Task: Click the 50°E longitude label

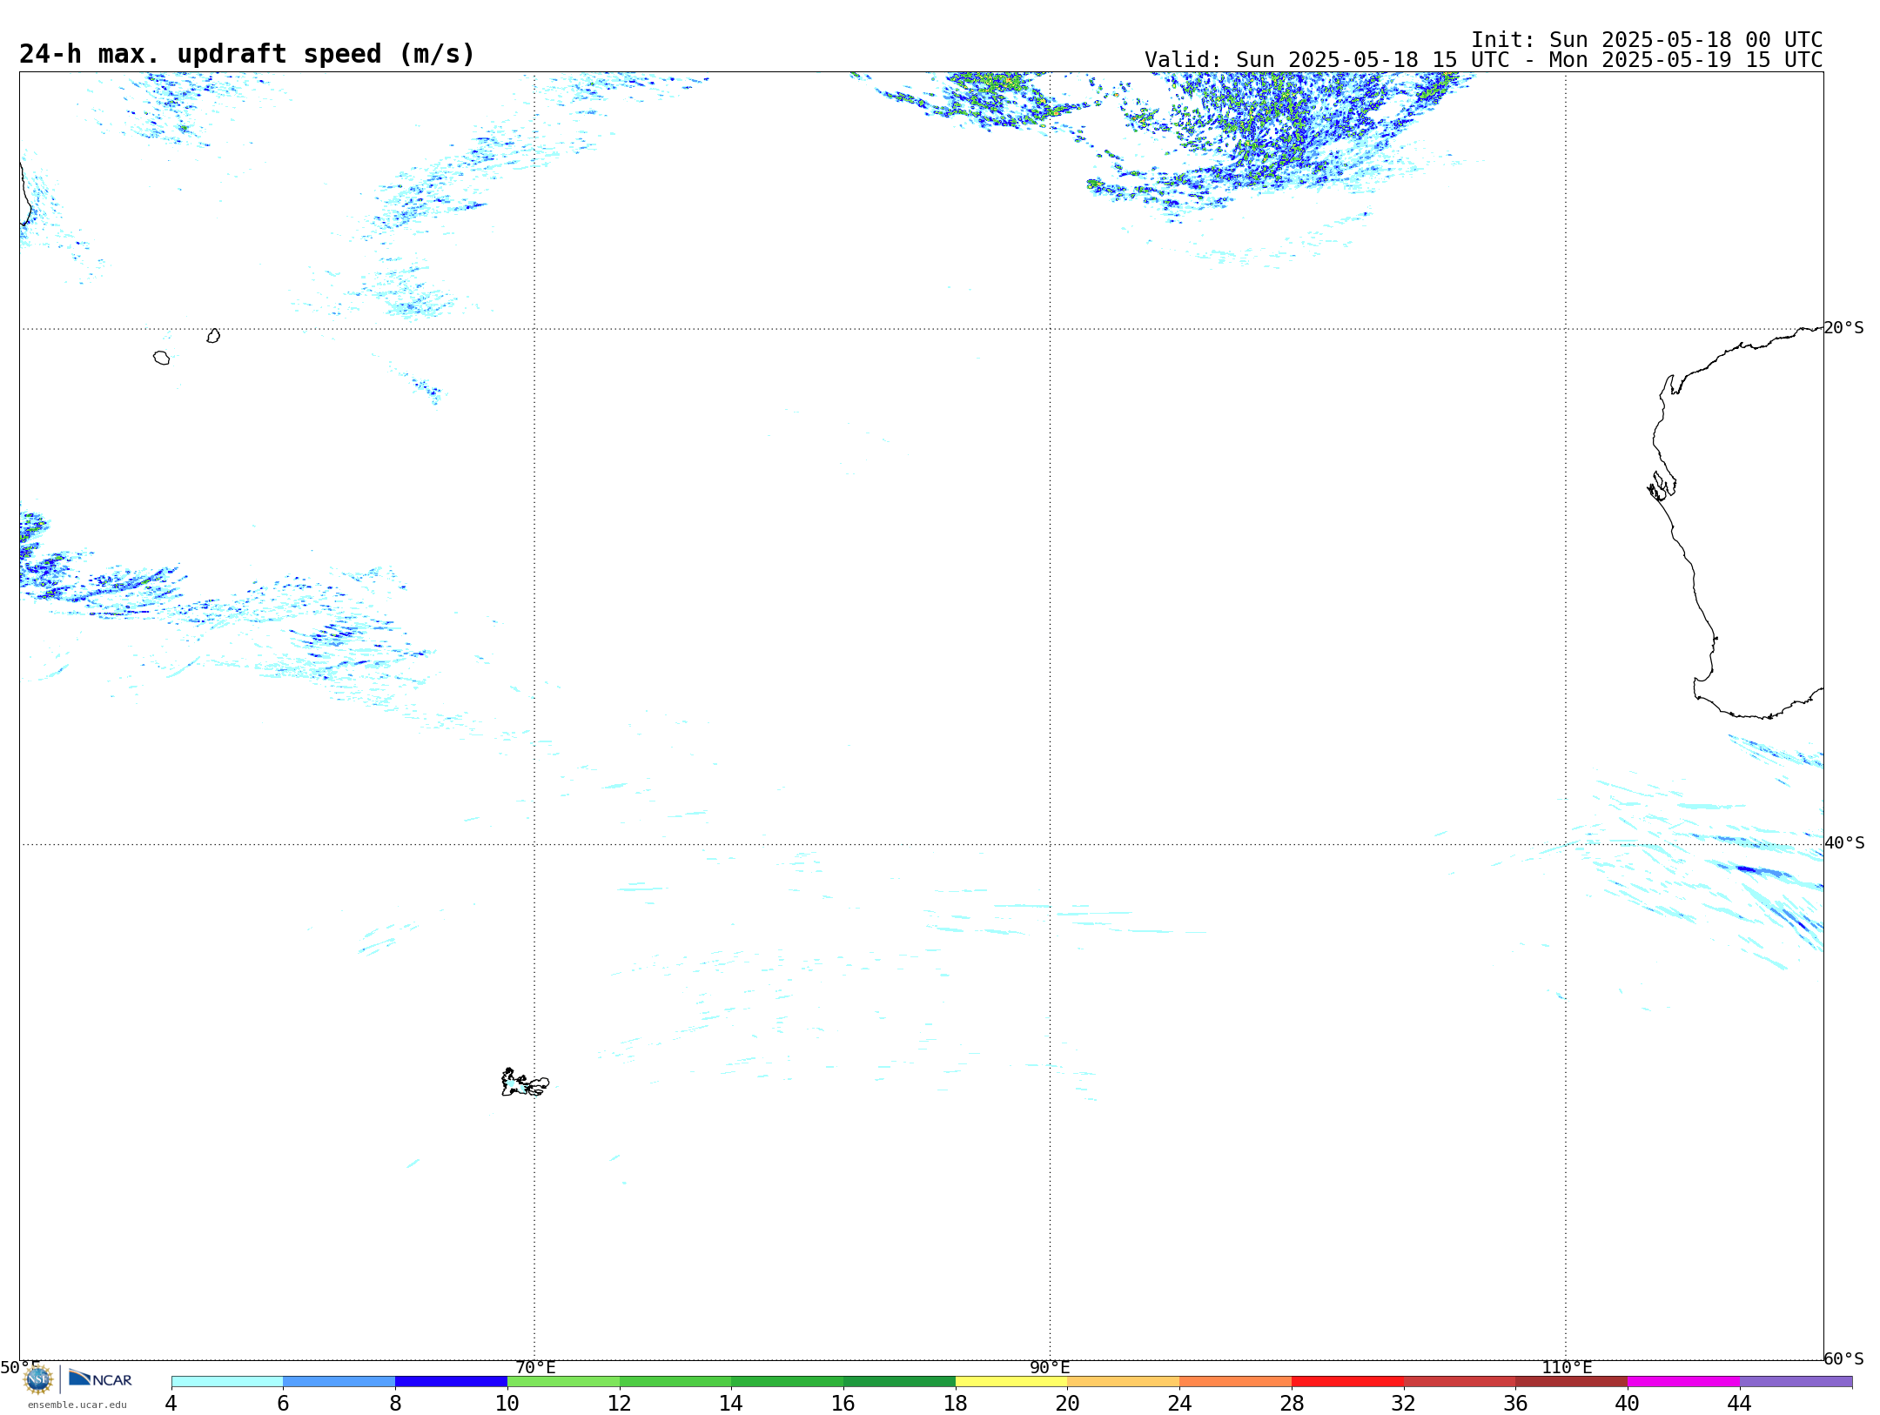Action: (x=20, y=1367)
